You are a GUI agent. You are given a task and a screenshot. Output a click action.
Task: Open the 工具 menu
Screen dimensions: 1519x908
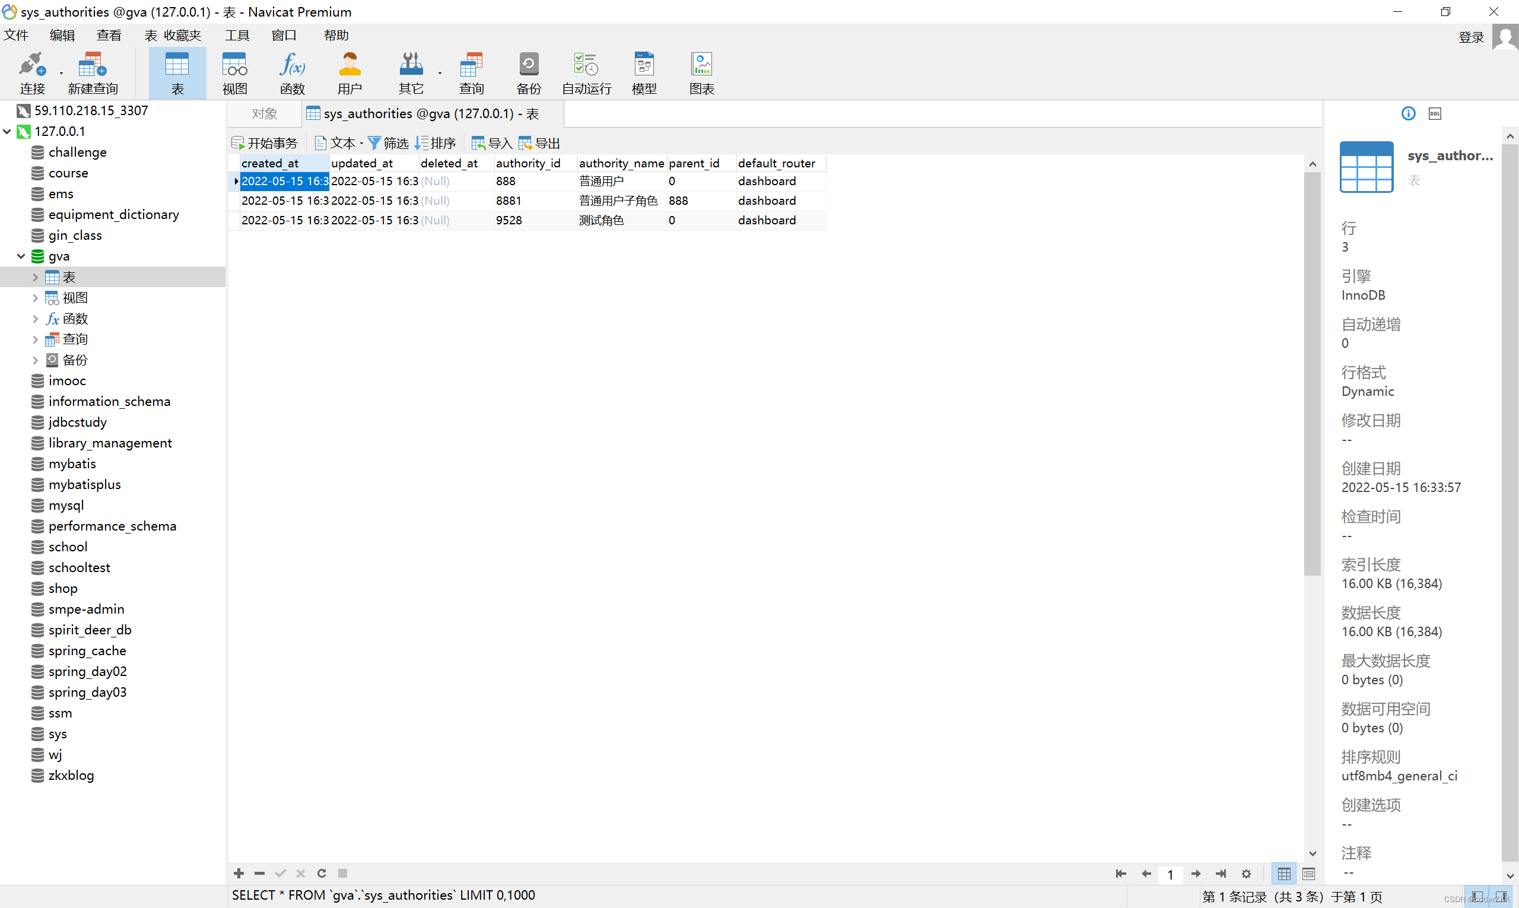click(x=237, y=36)
